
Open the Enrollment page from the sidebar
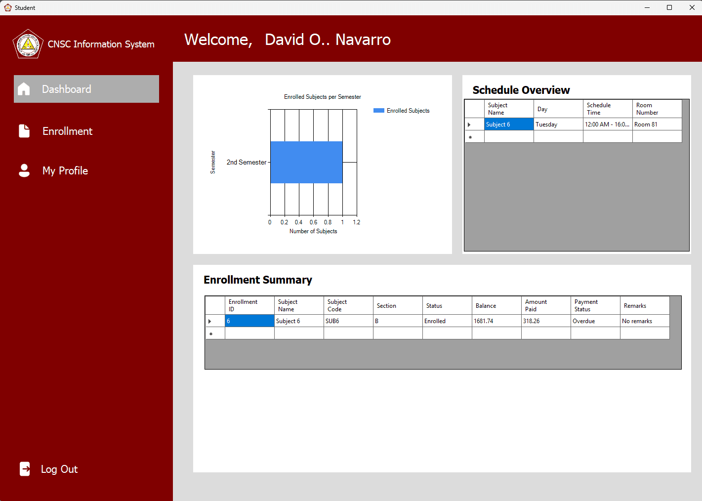(67, 131)
